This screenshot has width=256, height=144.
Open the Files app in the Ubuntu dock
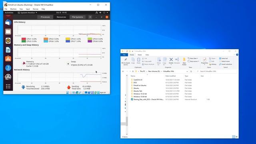[8, 32]
